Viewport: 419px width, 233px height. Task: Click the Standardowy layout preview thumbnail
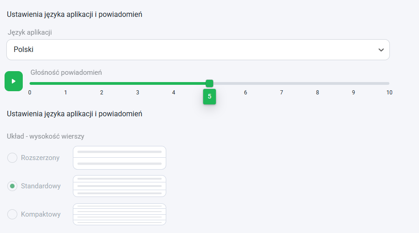tap(119, 186)
